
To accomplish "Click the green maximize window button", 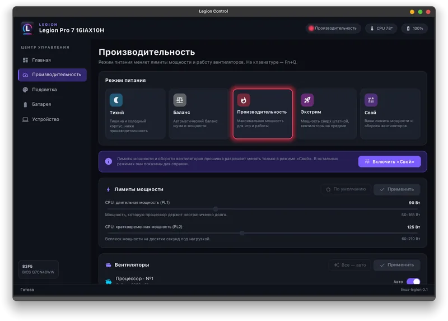I will [x=420, y=12].
